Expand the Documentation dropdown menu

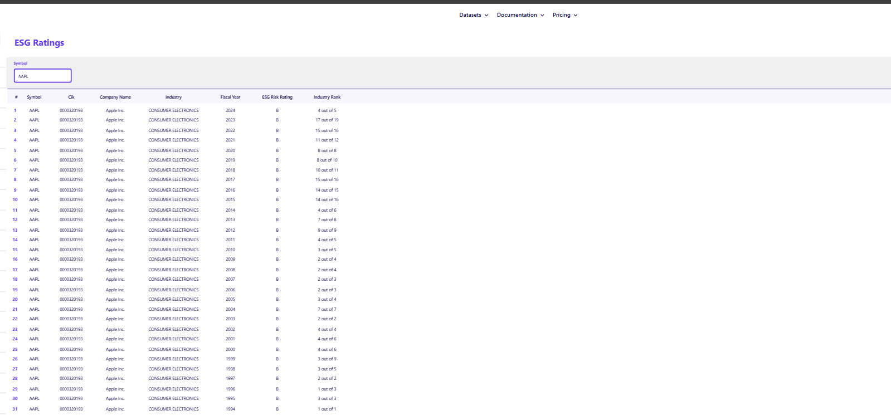520,15
